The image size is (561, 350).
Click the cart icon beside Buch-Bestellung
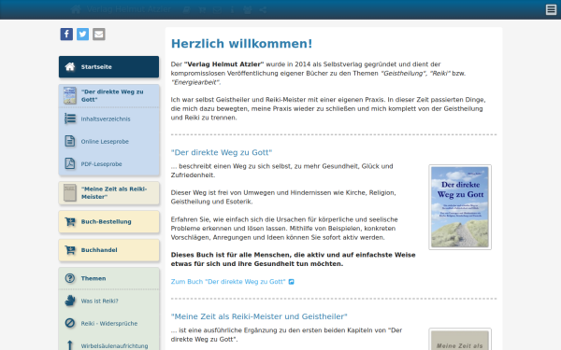click(x=70, y=222)
